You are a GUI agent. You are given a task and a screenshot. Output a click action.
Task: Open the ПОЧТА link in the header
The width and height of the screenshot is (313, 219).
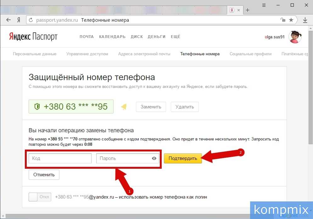(87, 37)
